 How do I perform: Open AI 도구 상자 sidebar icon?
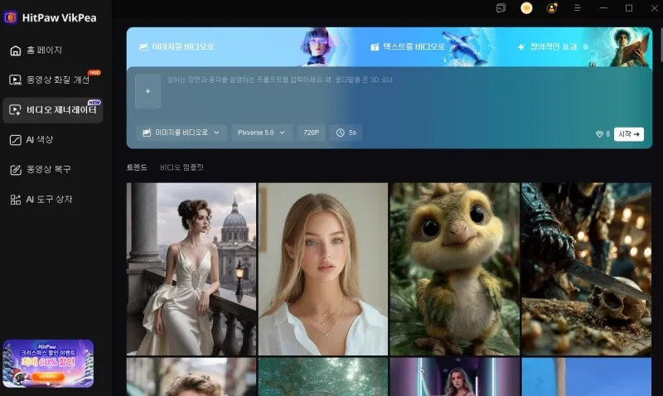pos(15,200)
